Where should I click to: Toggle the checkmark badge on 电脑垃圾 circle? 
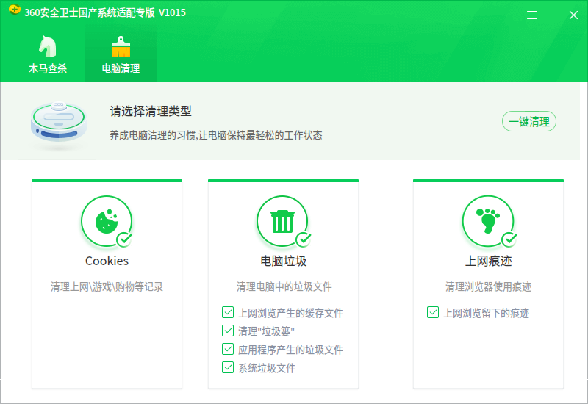[304, 240]
